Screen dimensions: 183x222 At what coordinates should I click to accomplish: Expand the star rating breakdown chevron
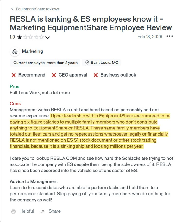click(x=47, y=37)
